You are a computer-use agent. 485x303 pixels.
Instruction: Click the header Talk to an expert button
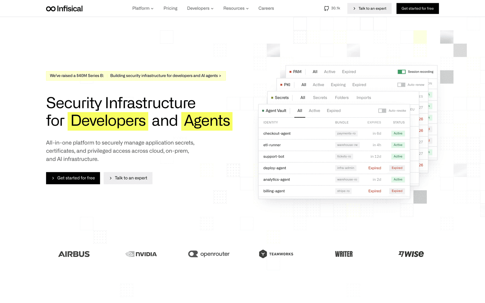point(369,9)
